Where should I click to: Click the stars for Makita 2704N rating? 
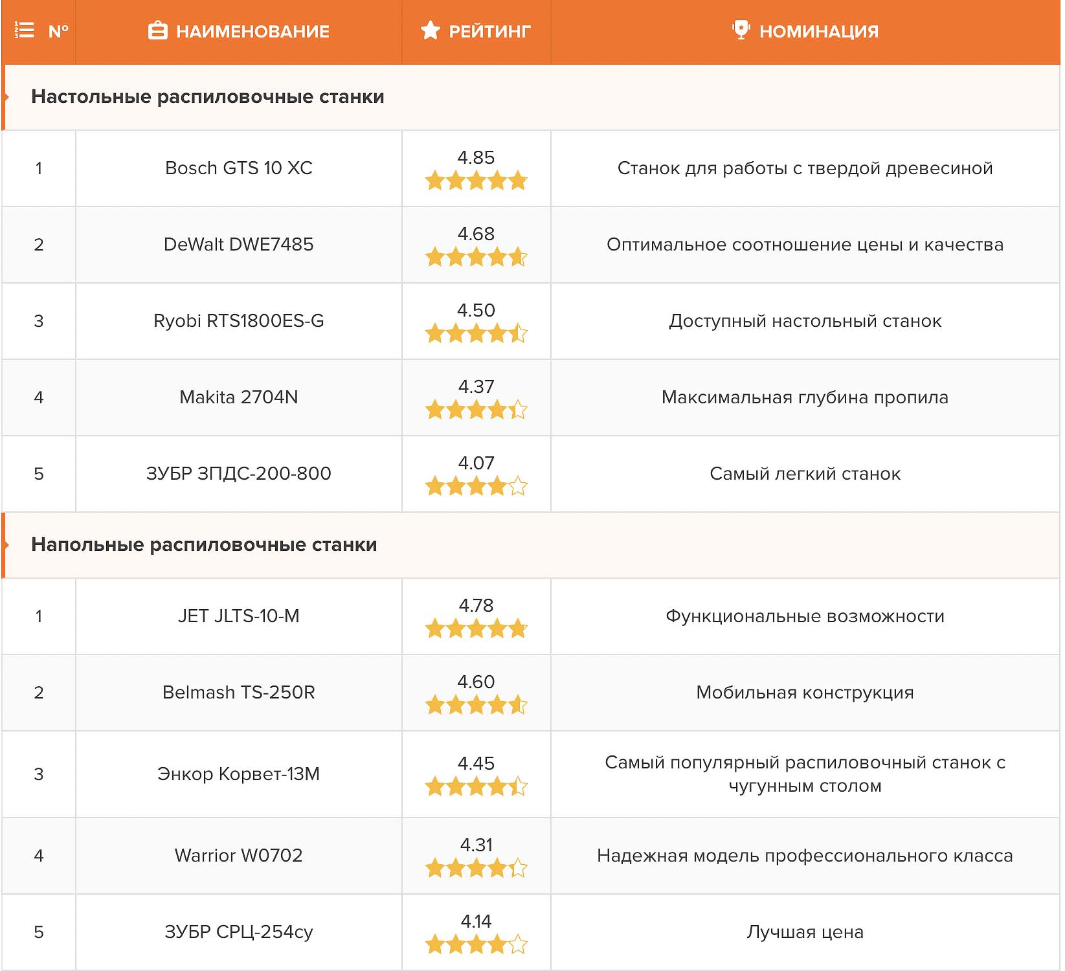pyautogui.click(x=476, y=410)
